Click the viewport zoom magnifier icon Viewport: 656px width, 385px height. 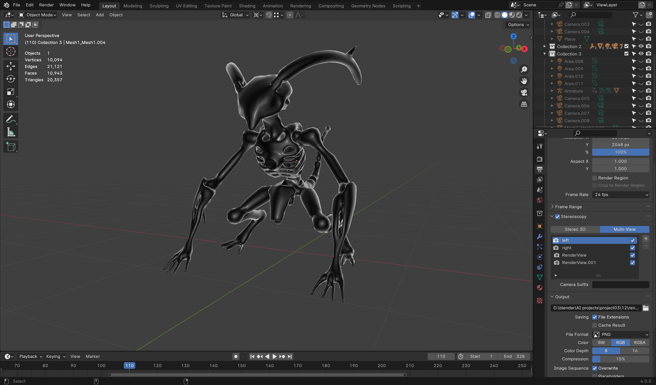[x=524, y=69]
